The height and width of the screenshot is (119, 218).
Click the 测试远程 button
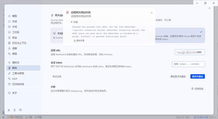57,77
